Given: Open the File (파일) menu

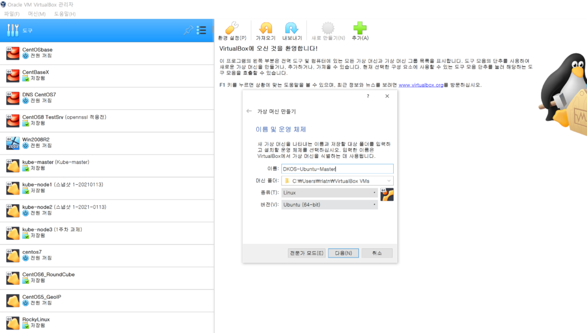Looking at the screenshot, I should [x=11, y=14].
